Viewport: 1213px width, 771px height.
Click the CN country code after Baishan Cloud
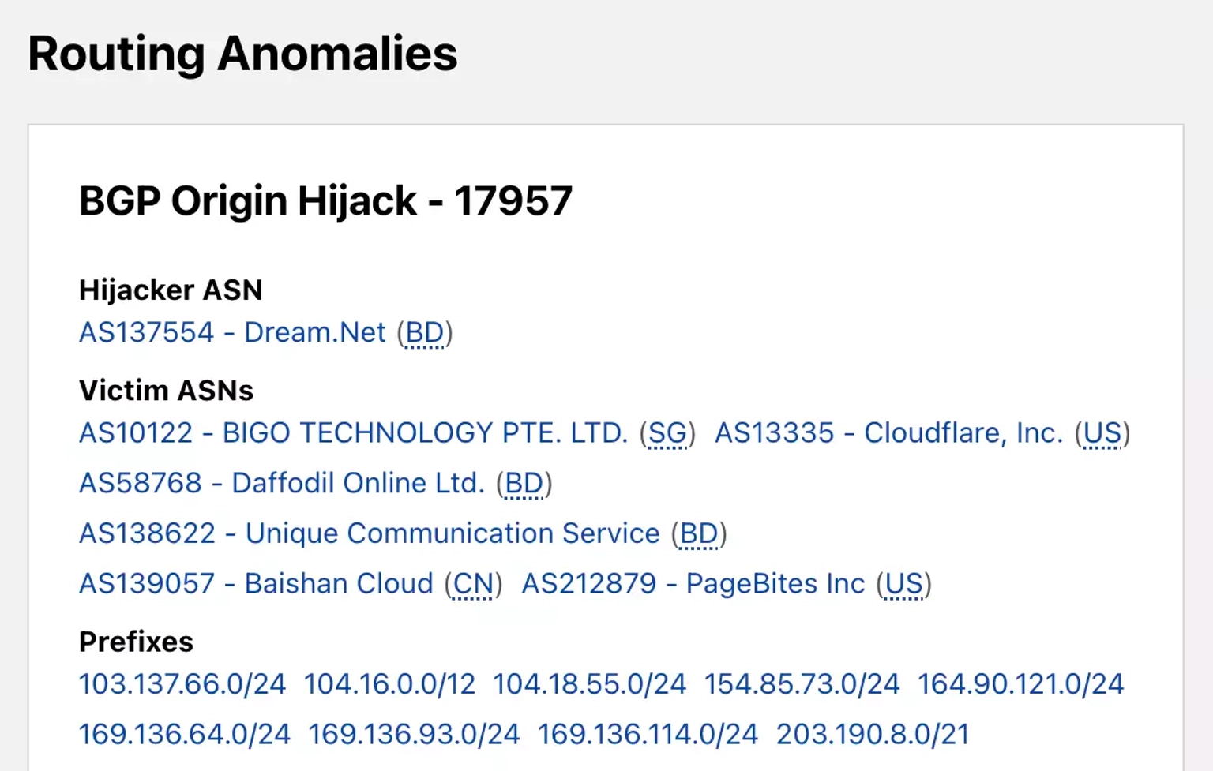coord(473,585)
